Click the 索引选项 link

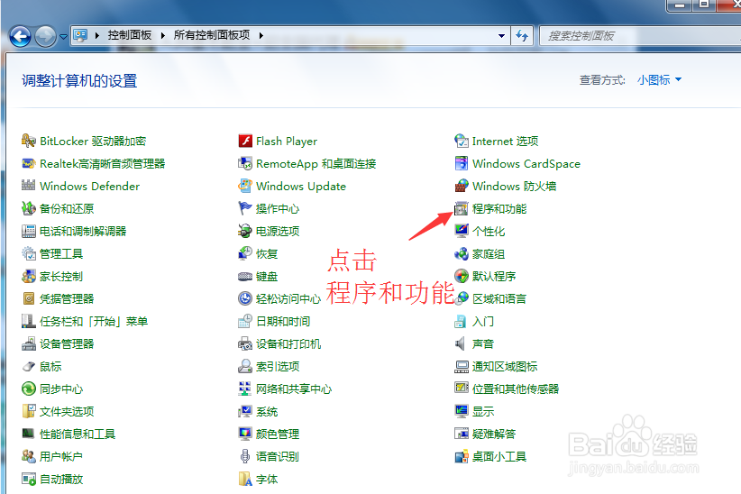coord(278,366)
